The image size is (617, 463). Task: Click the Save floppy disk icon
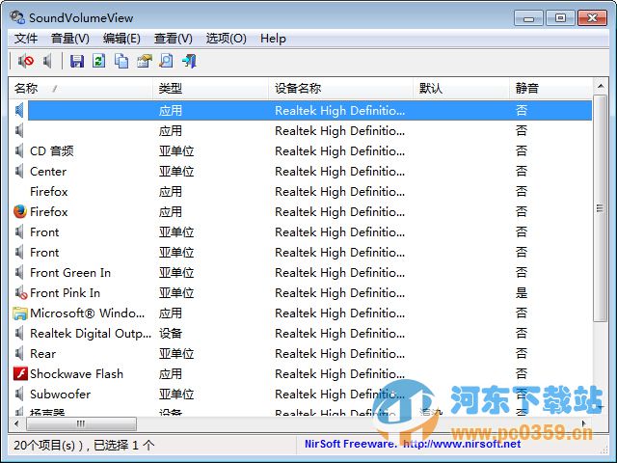click(x=77, y=61)
